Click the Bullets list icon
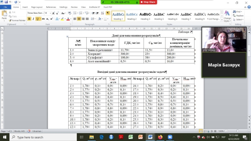The width and height of the screenshot is (251, 141). point(75,13)
